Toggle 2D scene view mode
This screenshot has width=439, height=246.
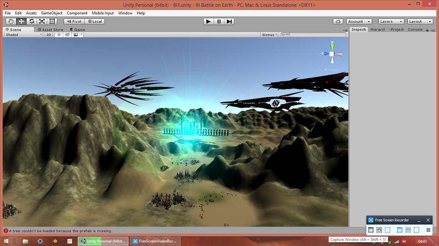coord(48,35)
